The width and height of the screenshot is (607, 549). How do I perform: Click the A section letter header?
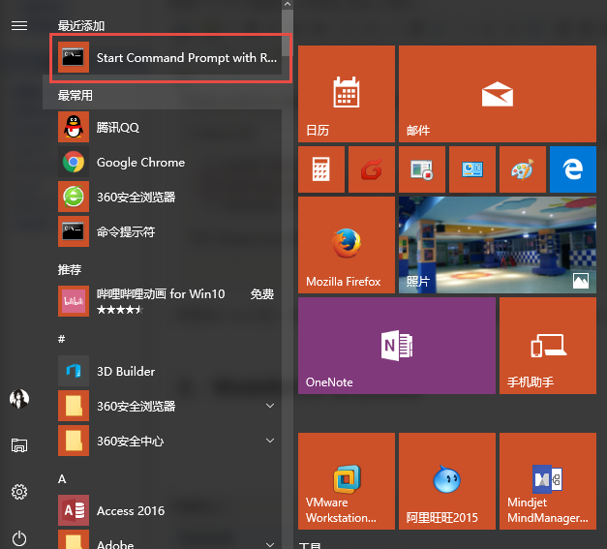tap(62, 479)
